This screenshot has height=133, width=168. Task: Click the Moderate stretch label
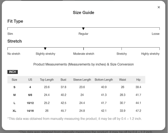click(x=84, y=54)
